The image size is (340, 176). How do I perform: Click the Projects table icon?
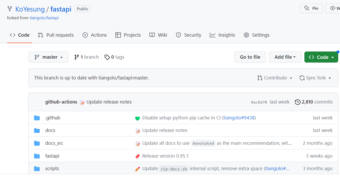point(118,35)
